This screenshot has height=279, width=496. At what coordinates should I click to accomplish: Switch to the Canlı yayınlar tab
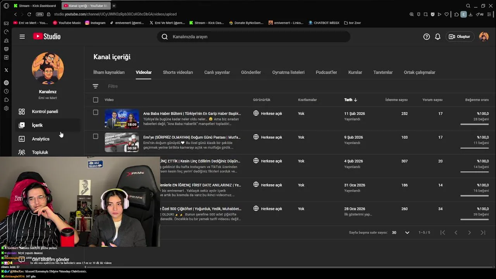coord(217,72)
